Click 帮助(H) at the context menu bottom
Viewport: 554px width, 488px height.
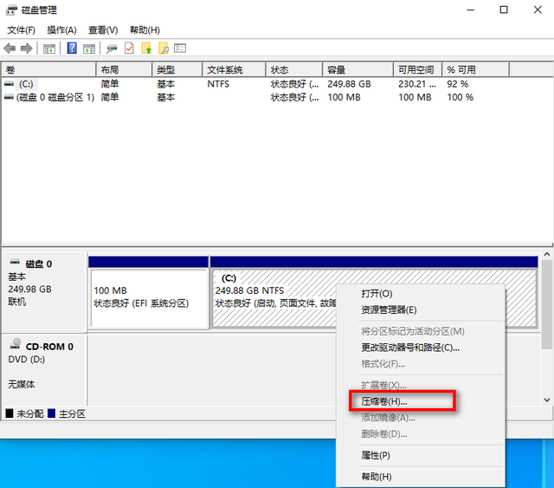[x=421, y=477]
